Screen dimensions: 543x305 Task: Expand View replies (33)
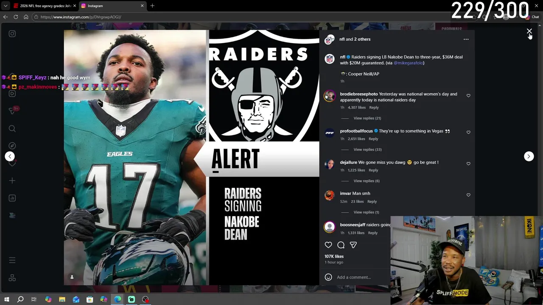pos(367,150)
